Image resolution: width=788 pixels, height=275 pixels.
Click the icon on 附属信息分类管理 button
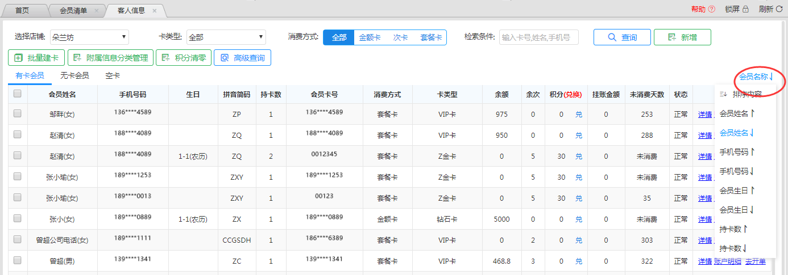point(77,57)
